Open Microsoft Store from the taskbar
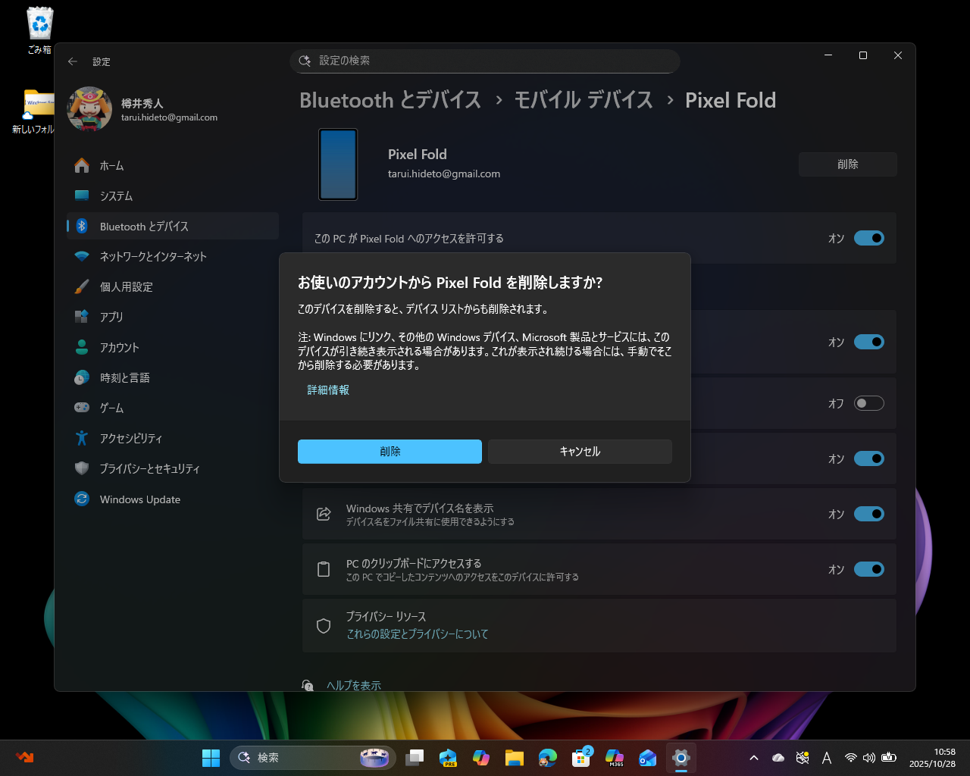The image size is (970, 776). pos(581,758)
